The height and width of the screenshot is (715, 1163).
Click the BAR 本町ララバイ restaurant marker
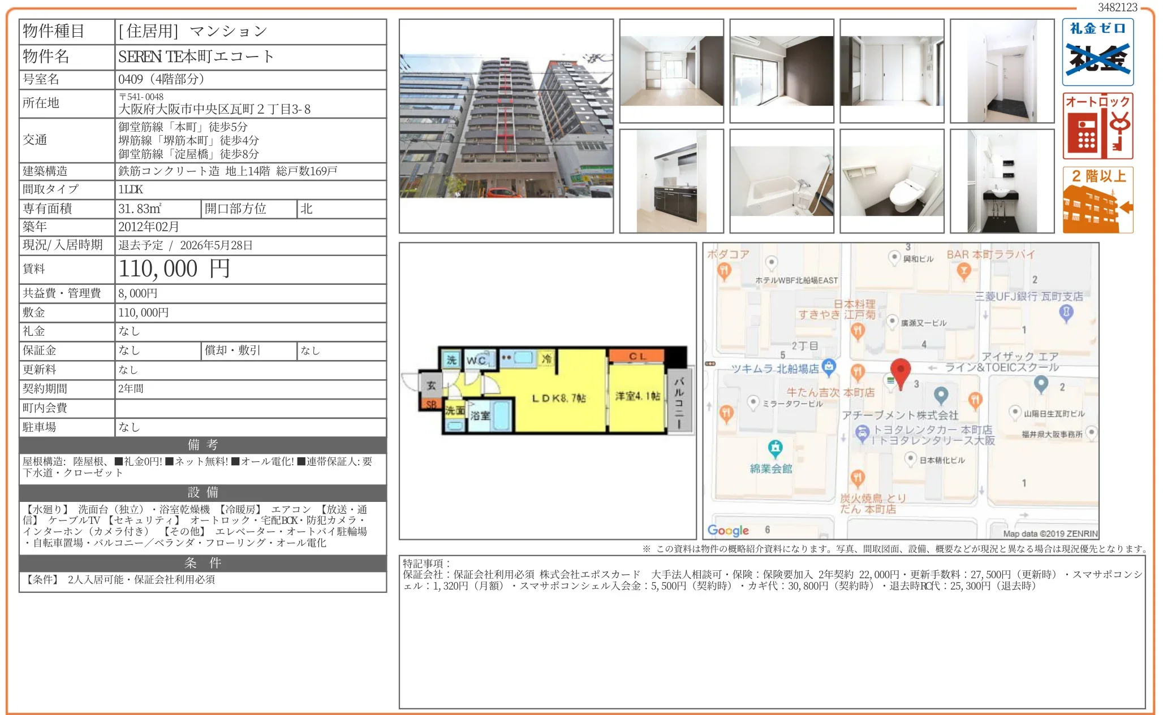click(964, 272)
